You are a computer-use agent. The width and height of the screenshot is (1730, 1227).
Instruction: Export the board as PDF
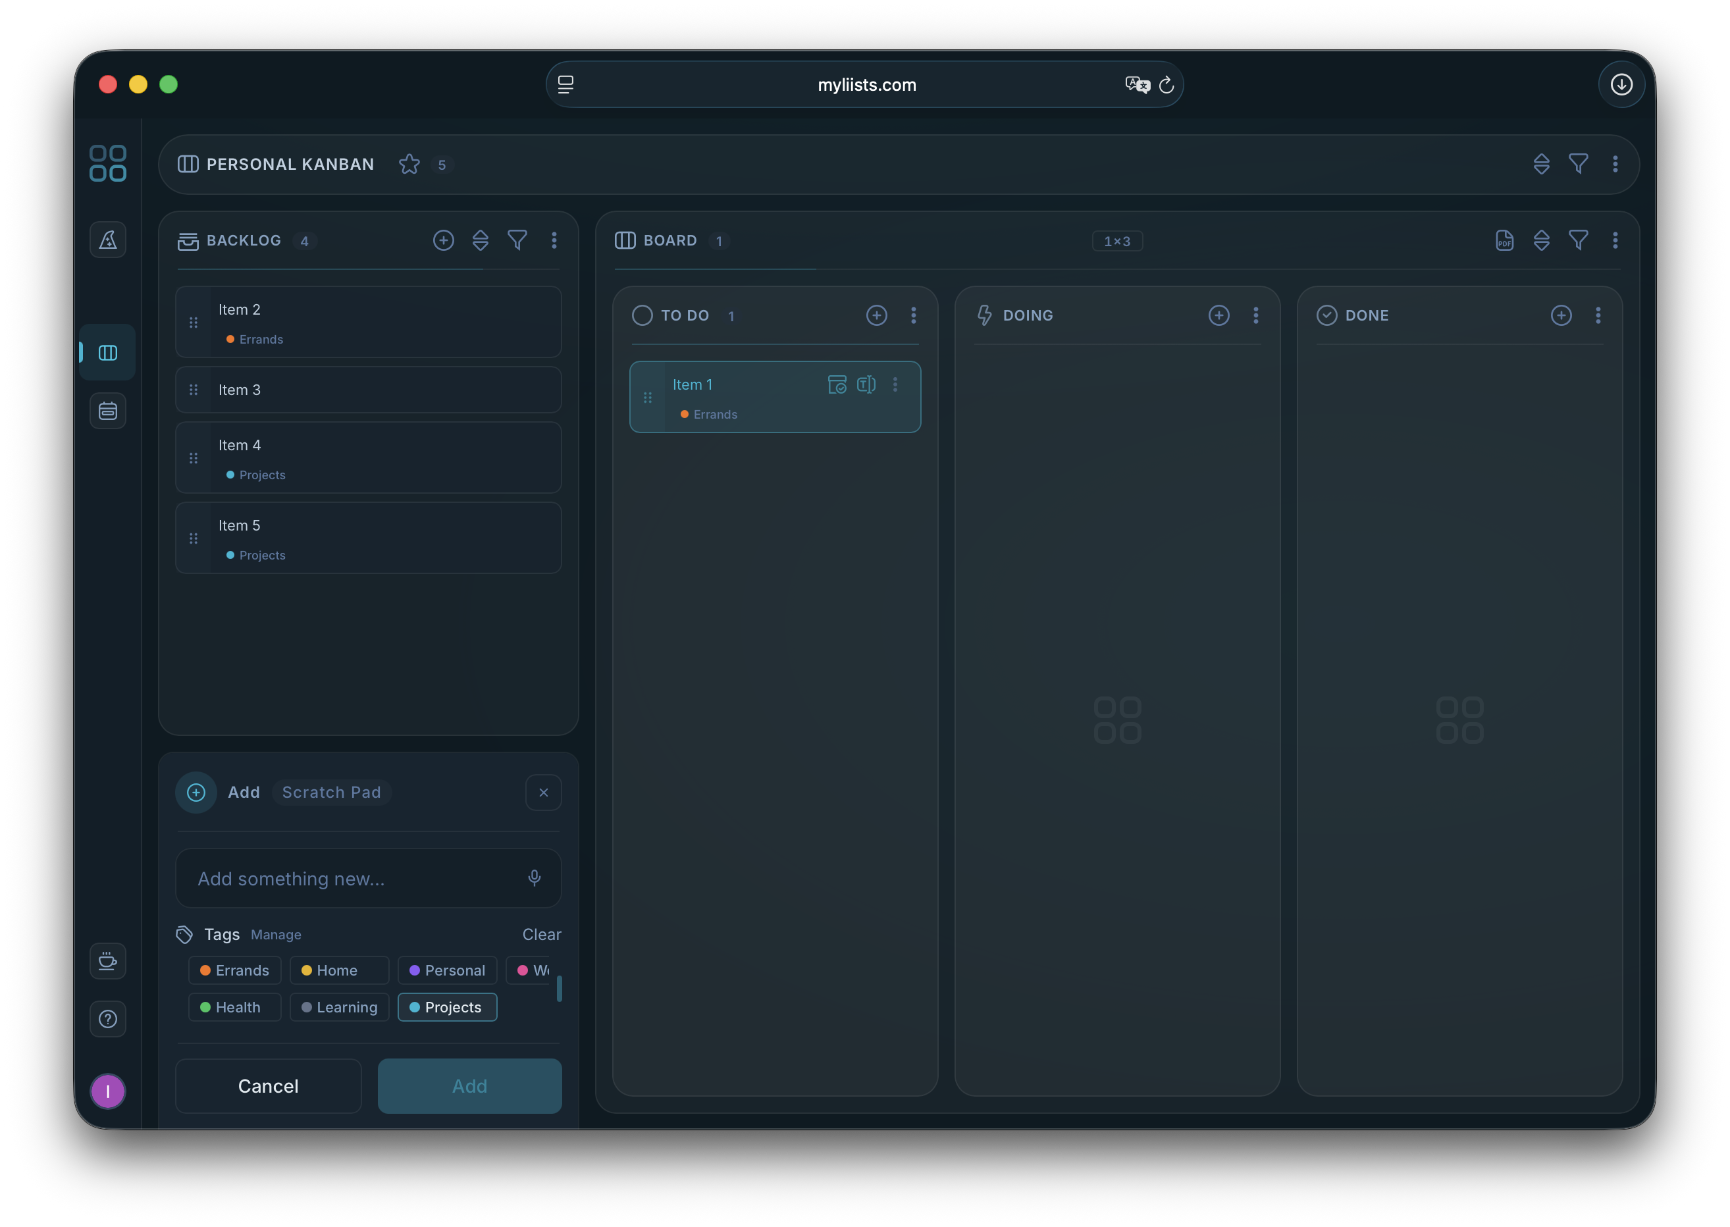(x=1504, y=240)
